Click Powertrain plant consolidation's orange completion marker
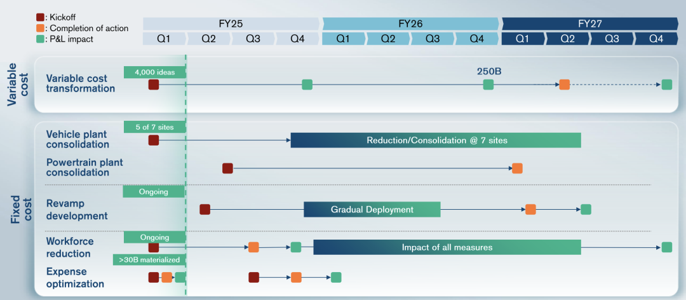The height and width of the screenshot is (300, 686). pos(517,168)
